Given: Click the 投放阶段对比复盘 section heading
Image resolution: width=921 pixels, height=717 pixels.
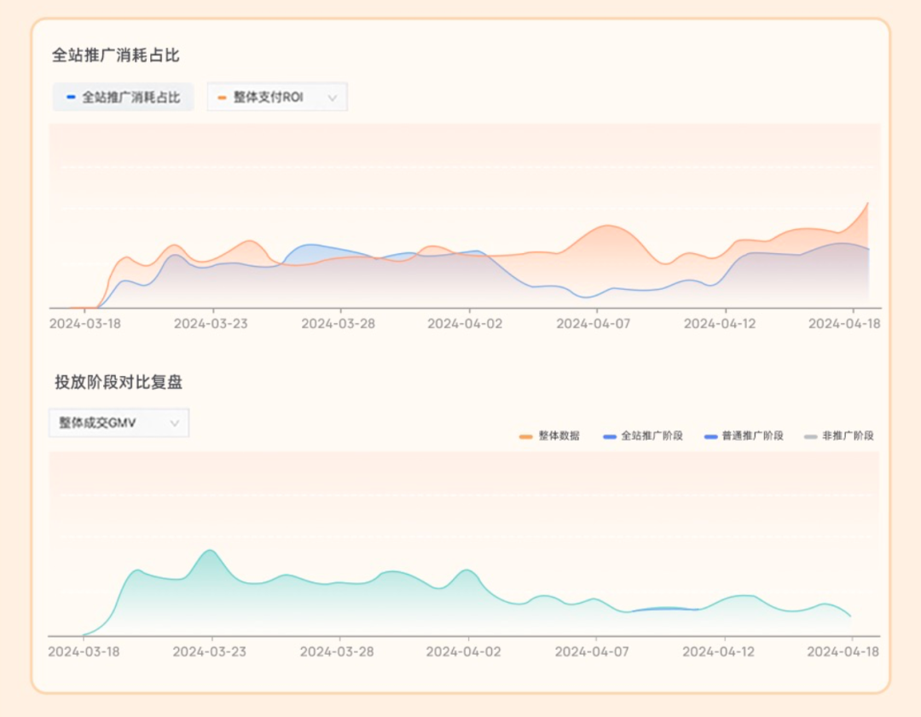Looking at the screenshot, I should point(119,382).
